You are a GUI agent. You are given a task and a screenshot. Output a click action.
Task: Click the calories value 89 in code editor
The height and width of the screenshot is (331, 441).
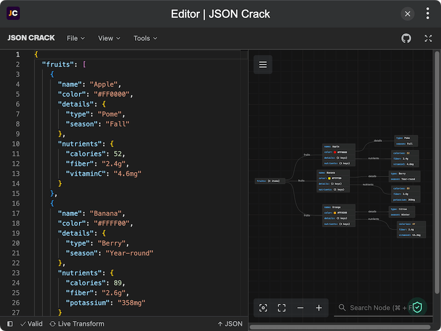(117, 283)
